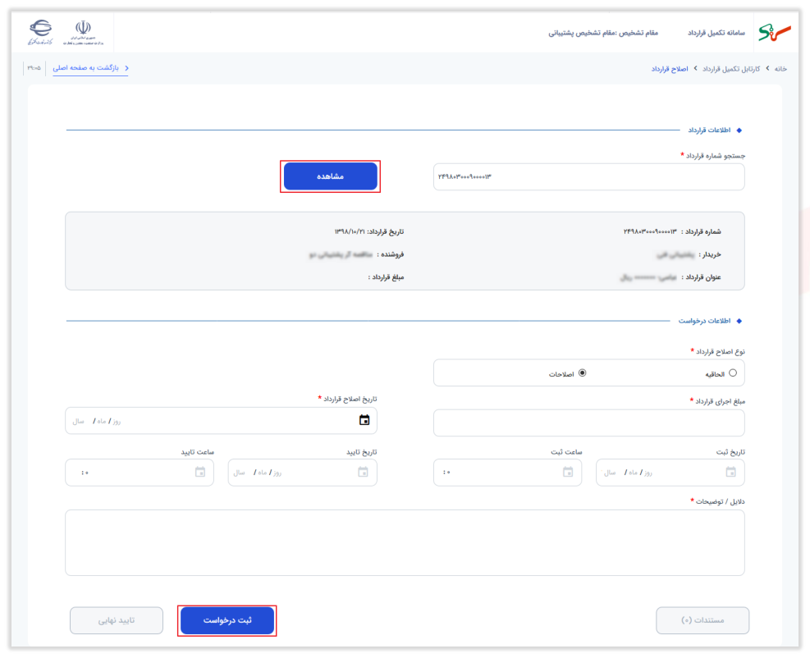The width and height of the screenshot is (810, 658).
Task: Click the اصلاح قرارداد breadcrumb item
Action: (x=670, y=69)
